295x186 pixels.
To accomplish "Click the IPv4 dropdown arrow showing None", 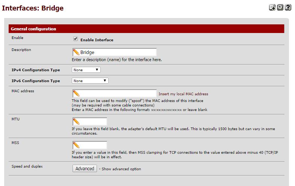I will (x=97, y=70).
